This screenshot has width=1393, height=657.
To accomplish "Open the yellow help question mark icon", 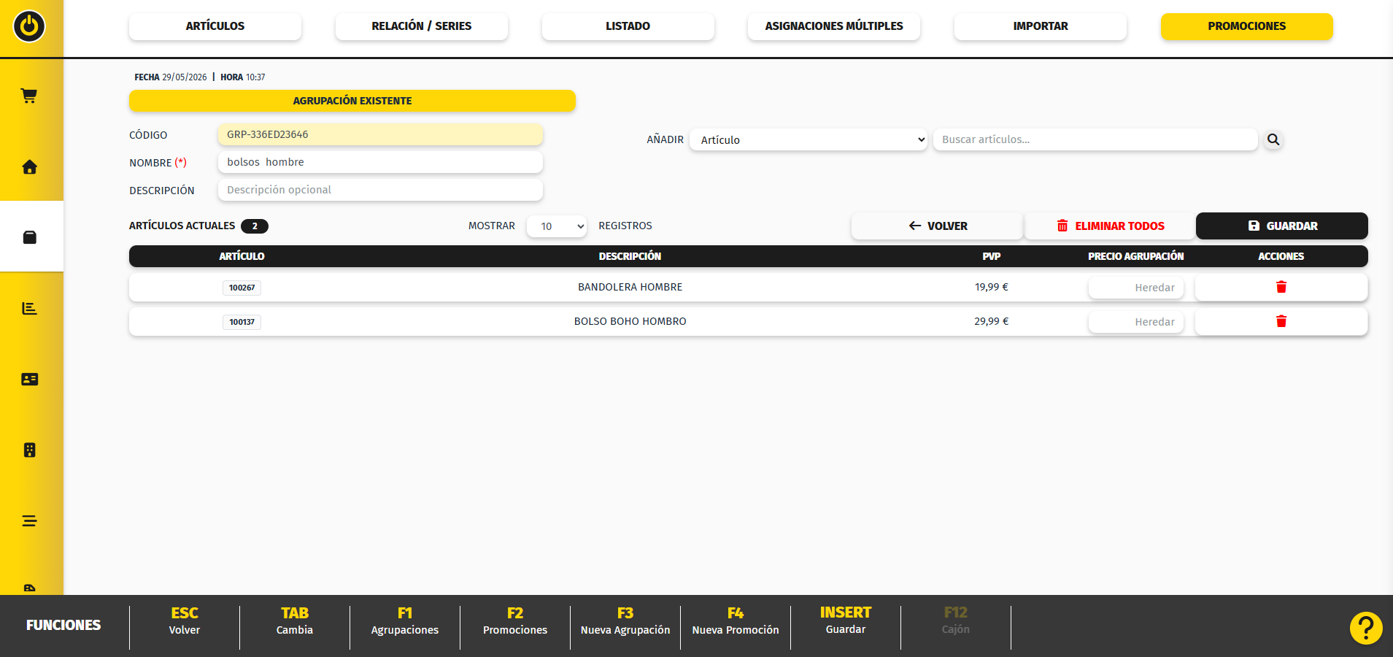I will pyautogui.click(x=1366, y=628).
